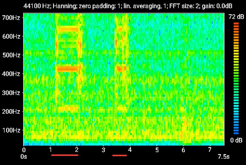Select the 500Hz frequency axis label
Screen dimensions: 246x165
(11, 55)
